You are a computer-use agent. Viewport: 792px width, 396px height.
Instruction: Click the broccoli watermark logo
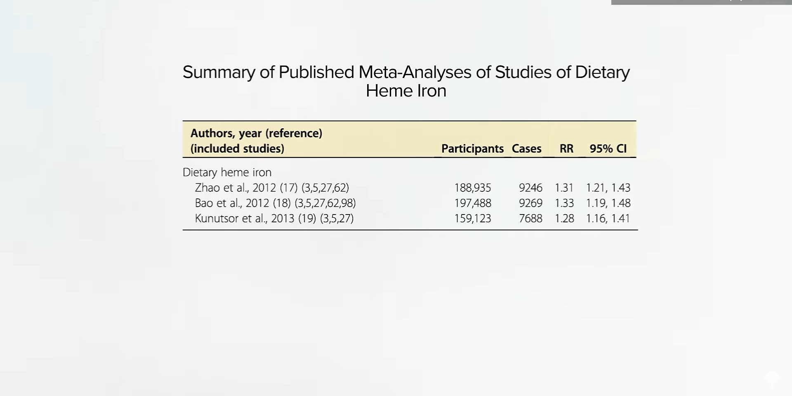tap(772, 378)
